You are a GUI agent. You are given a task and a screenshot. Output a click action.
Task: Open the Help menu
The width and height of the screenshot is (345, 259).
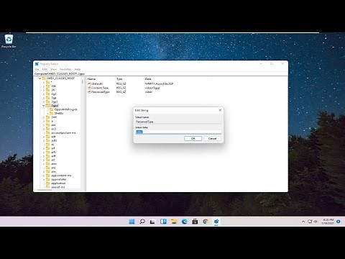pyautogui.click(x=78, y=69)
